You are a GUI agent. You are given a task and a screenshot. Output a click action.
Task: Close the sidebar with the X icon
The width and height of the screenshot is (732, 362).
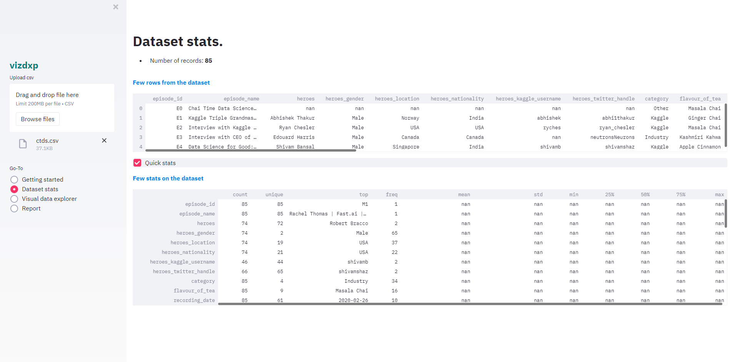tap(115, 7)
